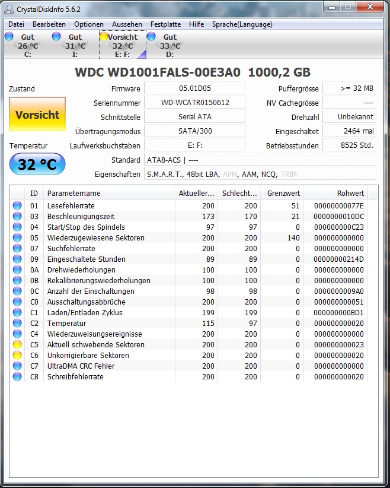Click the Eingeschaltet field 2464 mal
This screenshot has width=390, height=488.
(349, 131)
